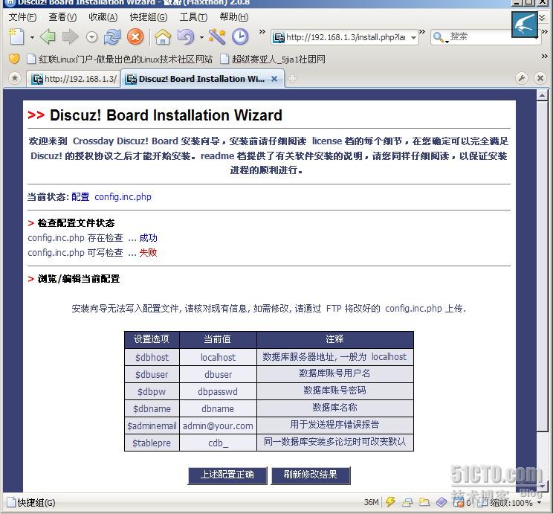Click the magic wand toolbar icon
Screen dimensions: 553x514
click(217, 36)
